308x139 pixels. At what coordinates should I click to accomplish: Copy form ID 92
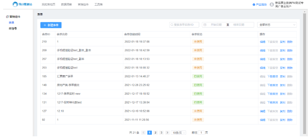click(283, 120)
